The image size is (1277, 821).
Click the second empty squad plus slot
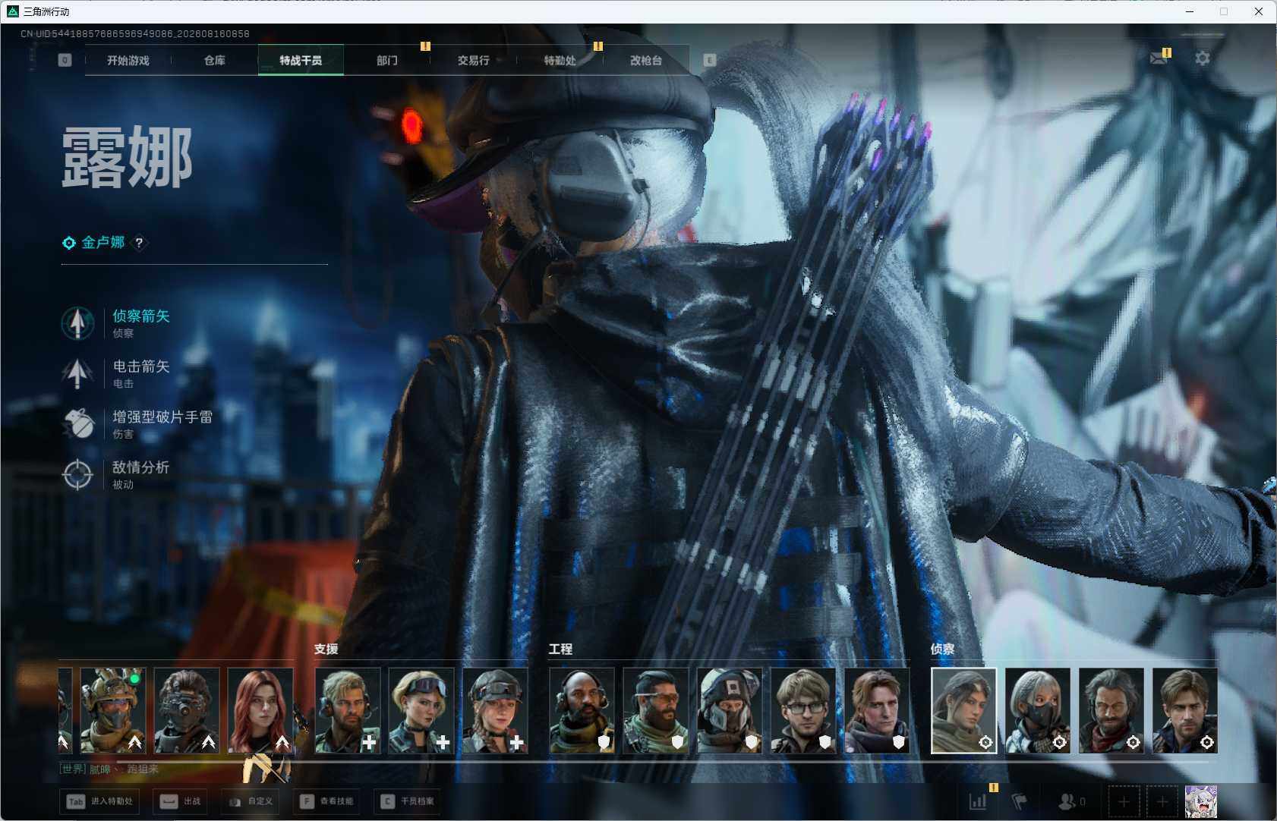point(1162,801)
